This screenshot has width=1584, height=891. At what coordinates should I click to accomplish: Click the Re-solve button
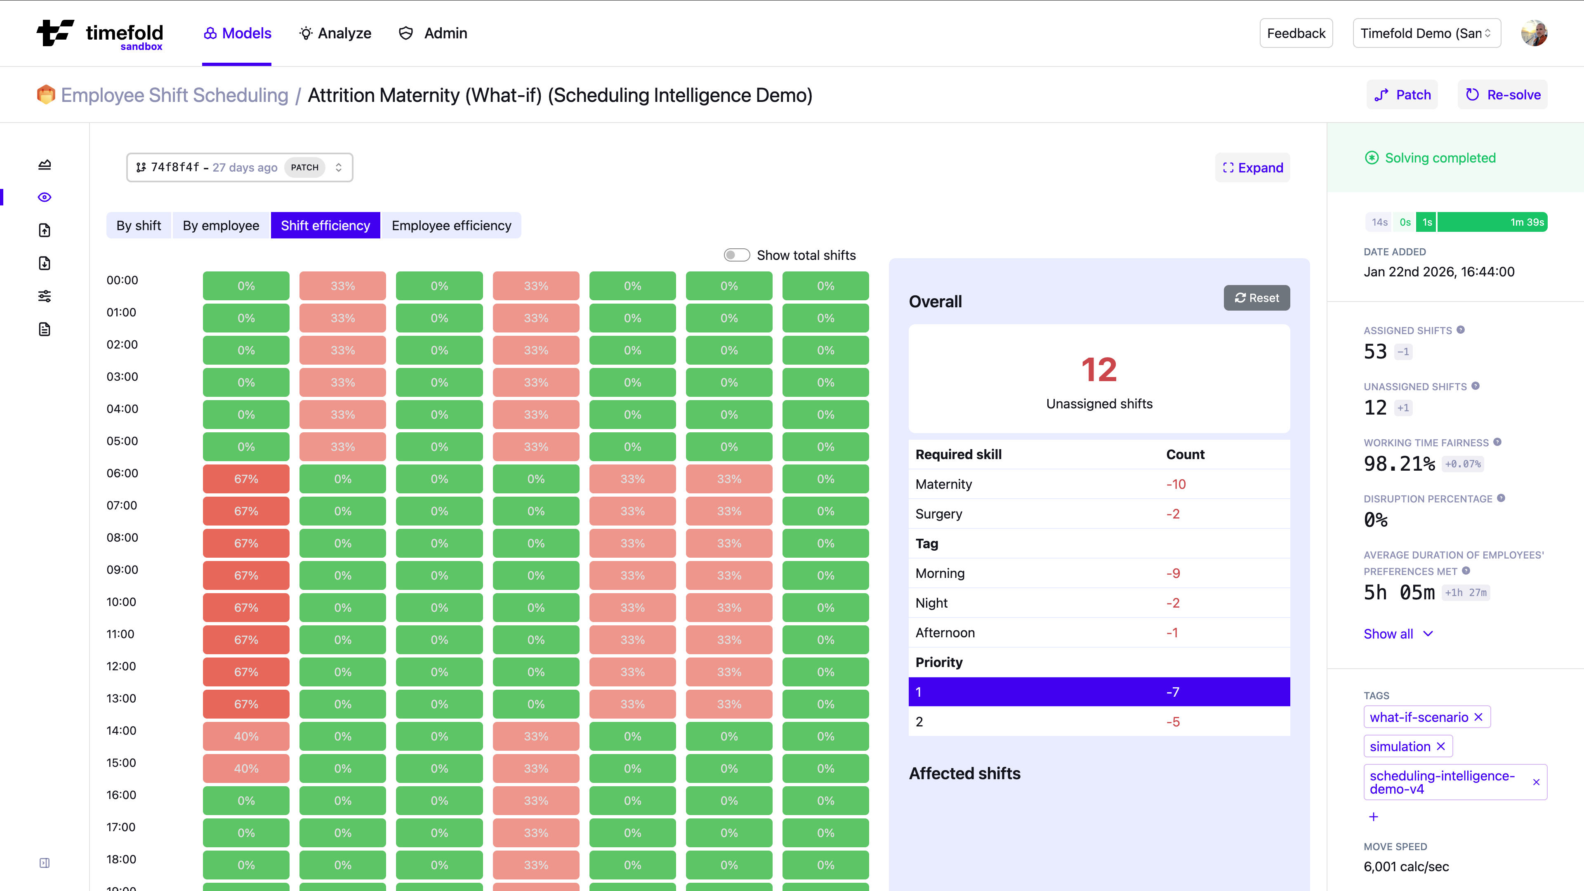pos(1501,94)
